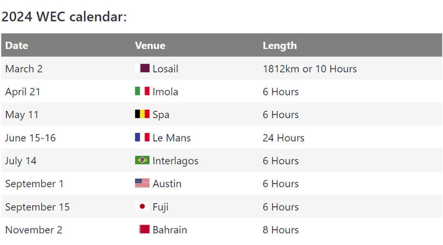Viewport: 443px width, 245px height.
Task: Click the Italian flag beside Imola
Action: [x=142, y=91]
